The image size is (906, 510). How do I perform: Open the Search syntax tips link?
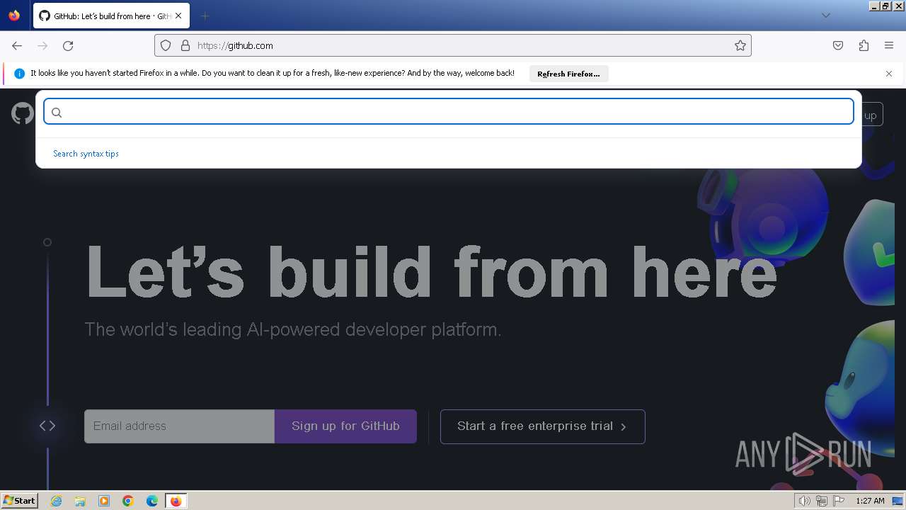coord(86,154)
